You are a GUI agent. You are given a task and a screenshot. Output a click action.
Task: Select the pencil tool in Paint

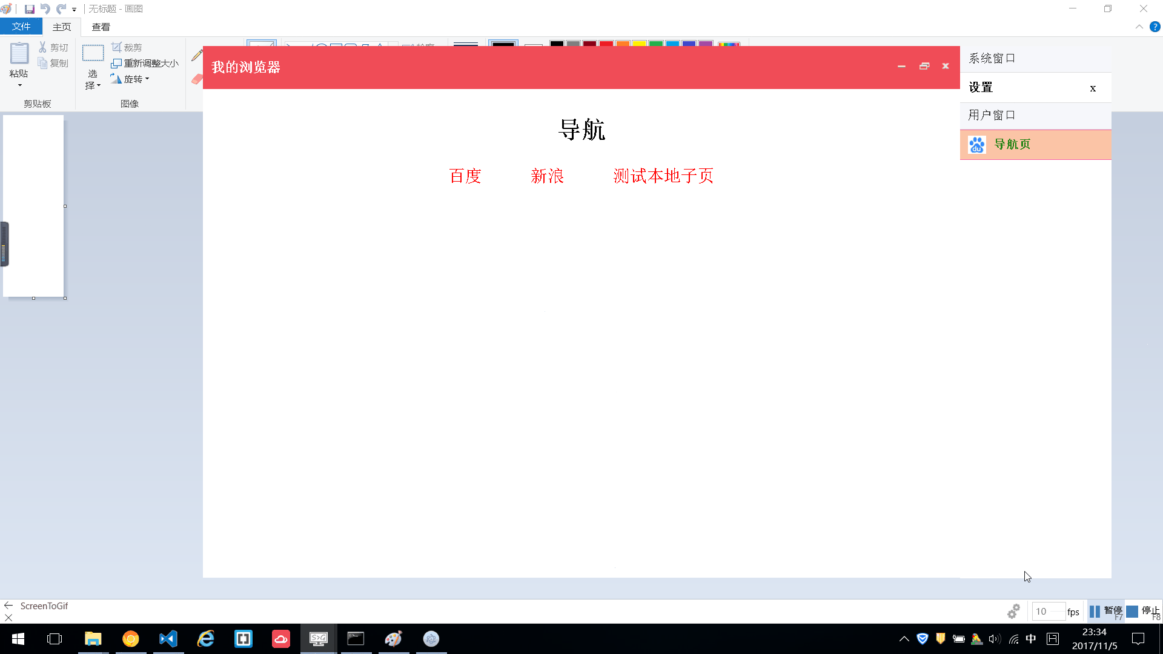(197, 56)
